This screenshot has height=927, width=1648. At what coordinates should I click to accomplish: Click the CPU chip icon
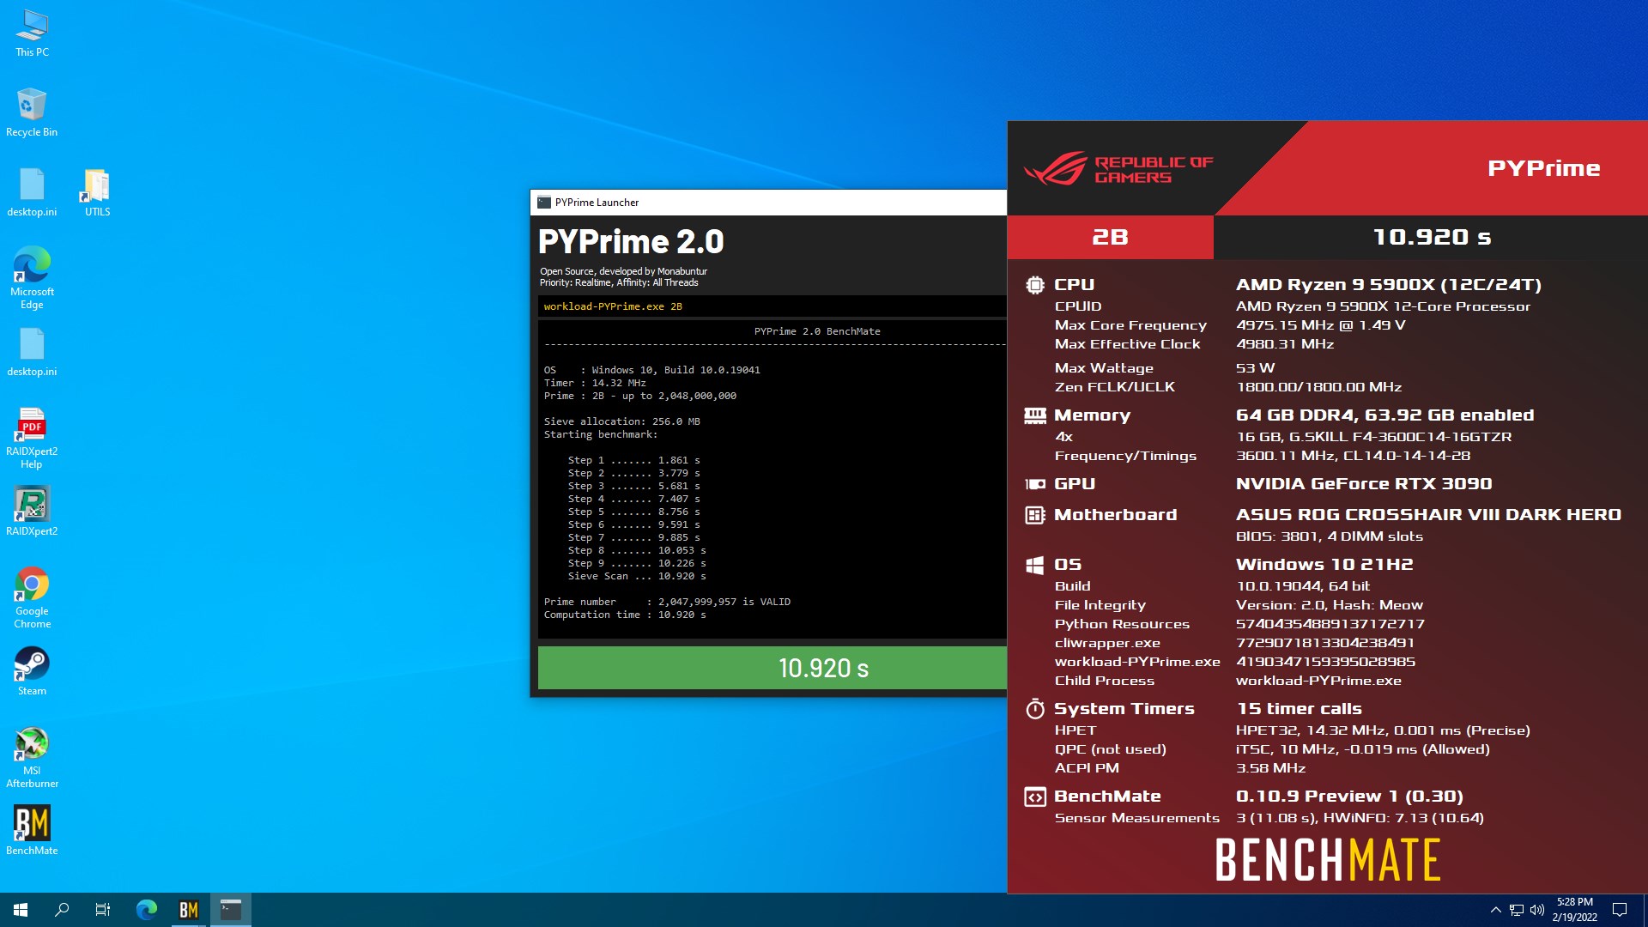pos(1035,285)
